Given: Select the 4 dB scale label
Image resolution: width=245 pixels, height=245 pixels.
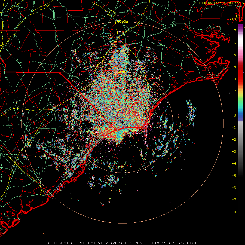Looking at the screenshot, I should click(235, 67).
